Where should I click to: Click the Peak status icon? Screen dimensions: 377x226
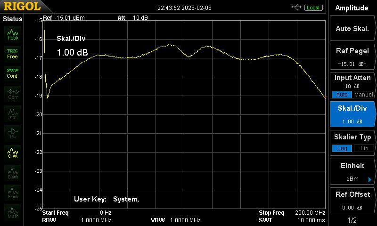tap(13, 34)
